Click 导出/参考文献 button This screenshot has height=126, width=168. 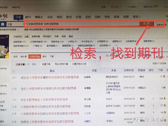click(x=61, y=64)
